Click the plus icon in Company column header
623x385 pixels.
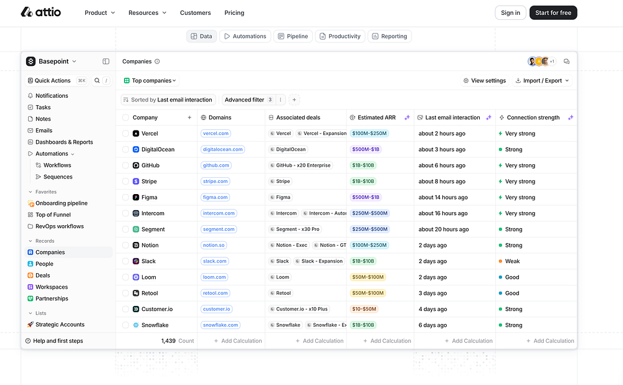pos(189,118)
